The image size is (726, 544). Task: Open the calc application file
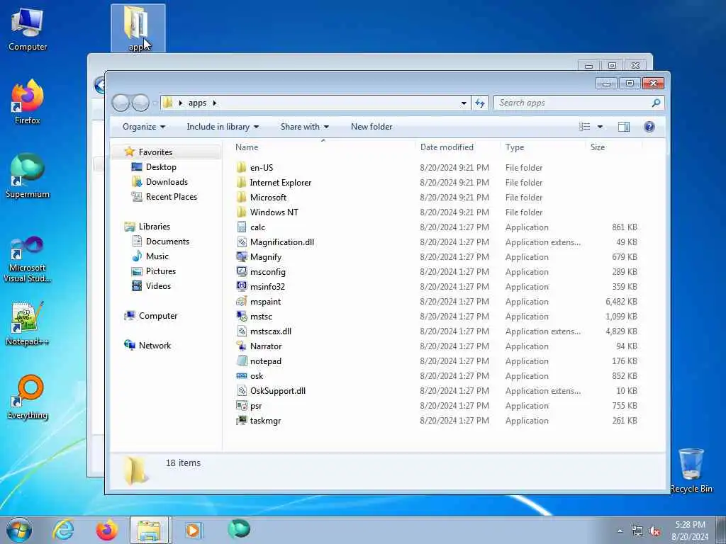coord(257,227)
